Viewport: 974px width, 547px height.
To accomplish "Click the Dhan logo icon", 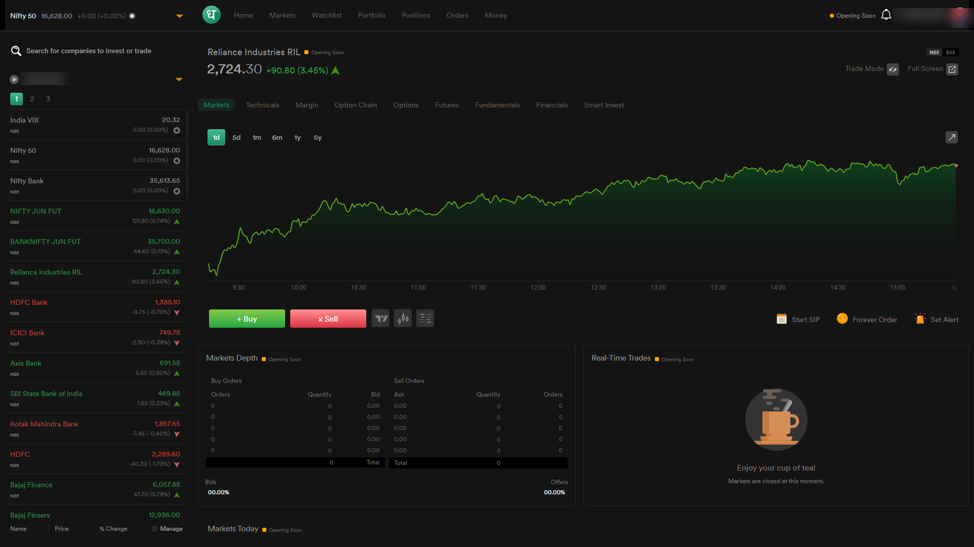I will click(212, 15).
